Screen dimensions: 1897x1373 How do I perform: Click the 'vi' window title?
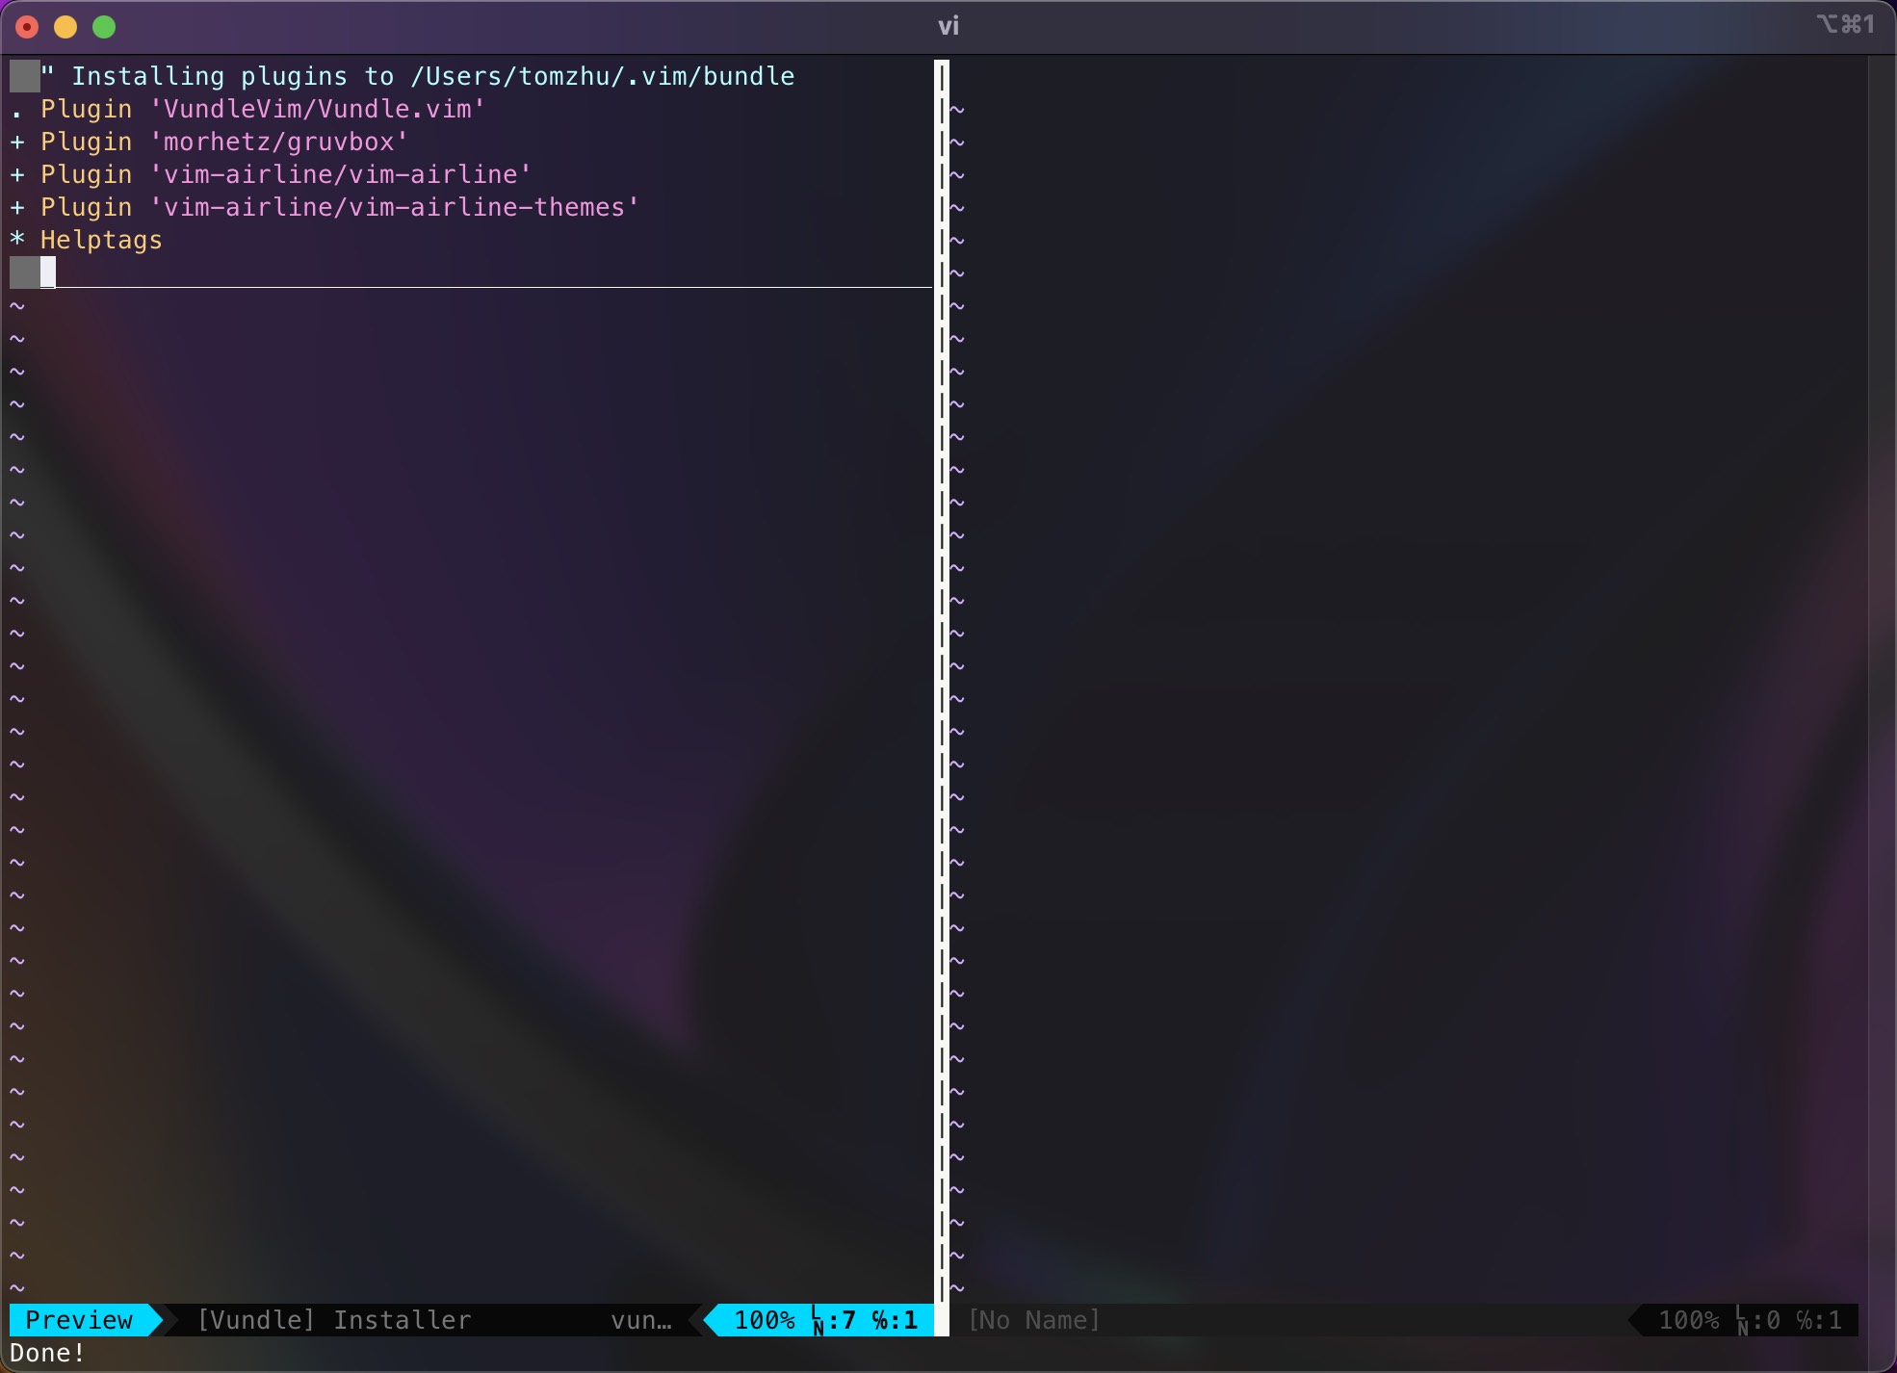point(948,26)
